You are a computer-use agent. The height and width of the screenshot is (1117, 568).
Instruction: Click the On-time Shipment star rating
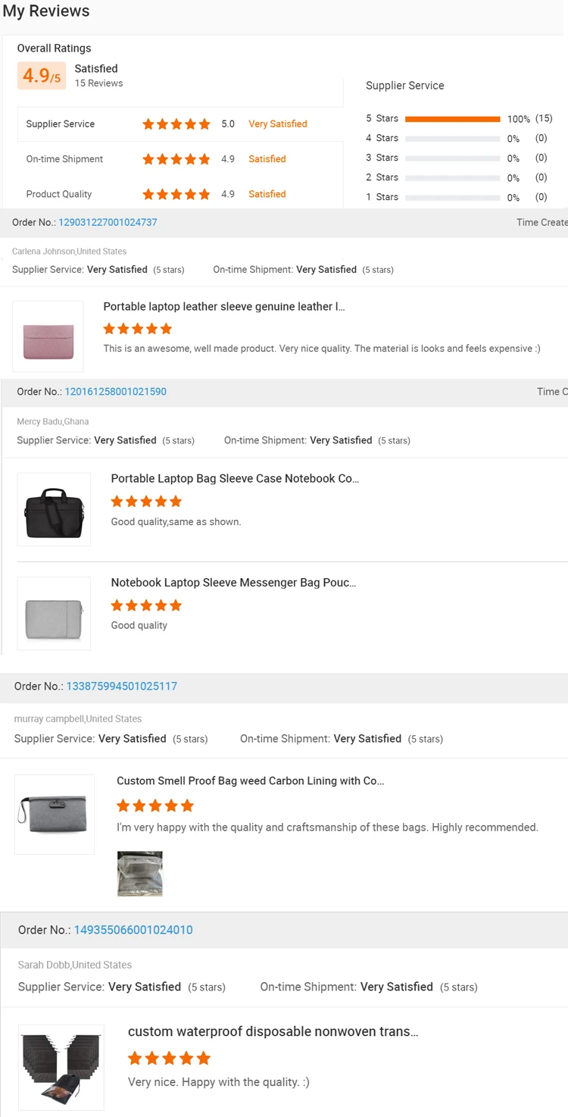(176, 159)
